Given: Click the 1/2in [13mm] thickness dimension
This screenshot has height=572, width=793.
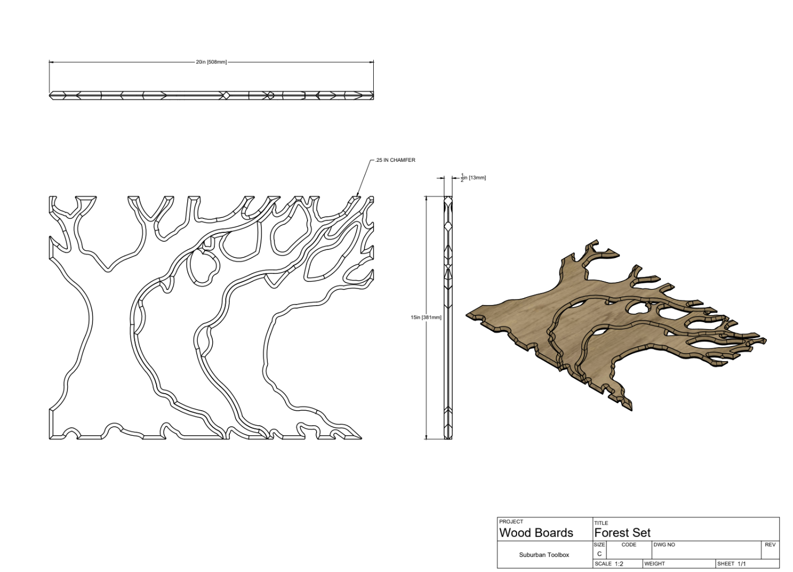Looking at the screenshot, I should 473,178.
